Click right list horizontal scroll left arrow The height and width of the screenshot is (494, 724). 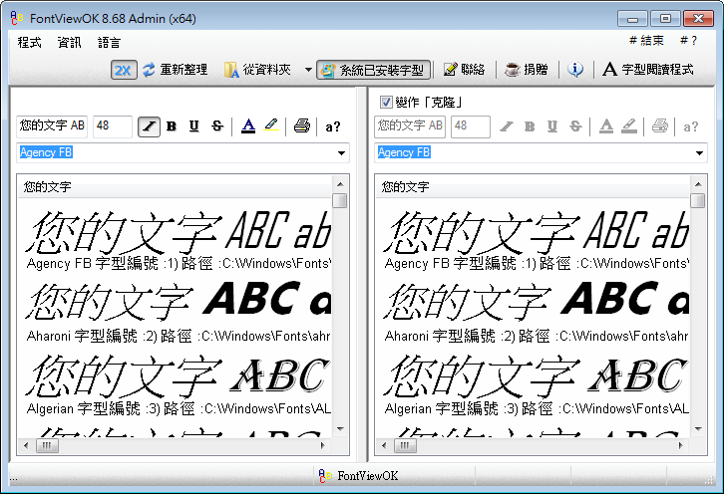pos(383,445)
